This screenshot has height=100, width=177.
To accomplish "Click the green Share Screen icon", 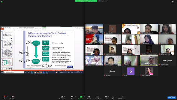I will tap(81, 97).
